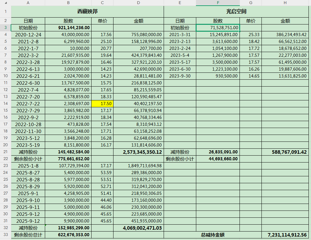The image size is (311, 240).
Task: Select row 14 header
Action: tap(6, 104)
